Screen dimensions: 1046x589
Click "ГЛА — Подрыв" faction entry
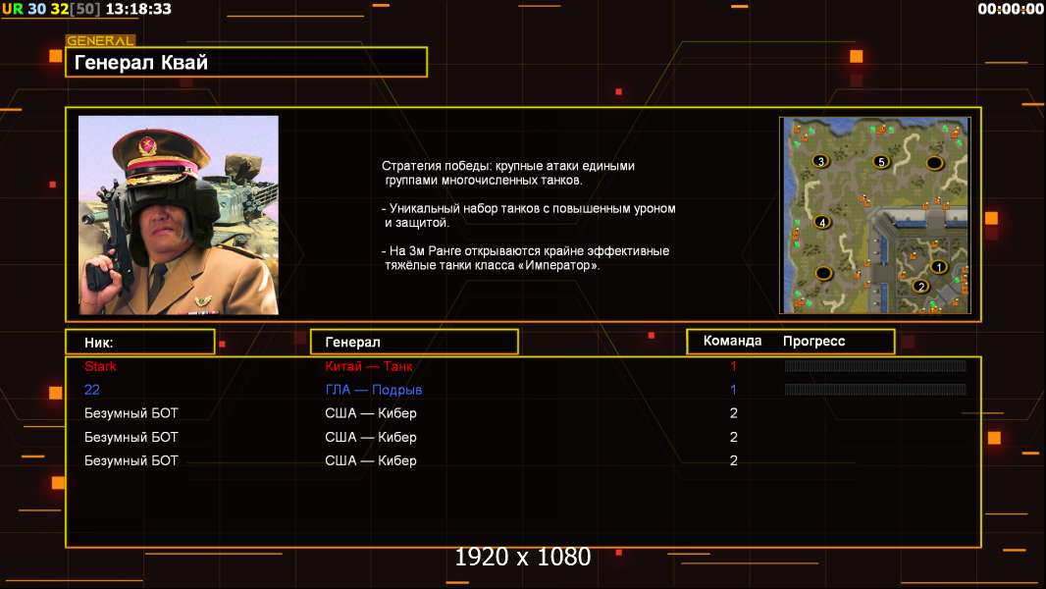click(x=374, y=390)
